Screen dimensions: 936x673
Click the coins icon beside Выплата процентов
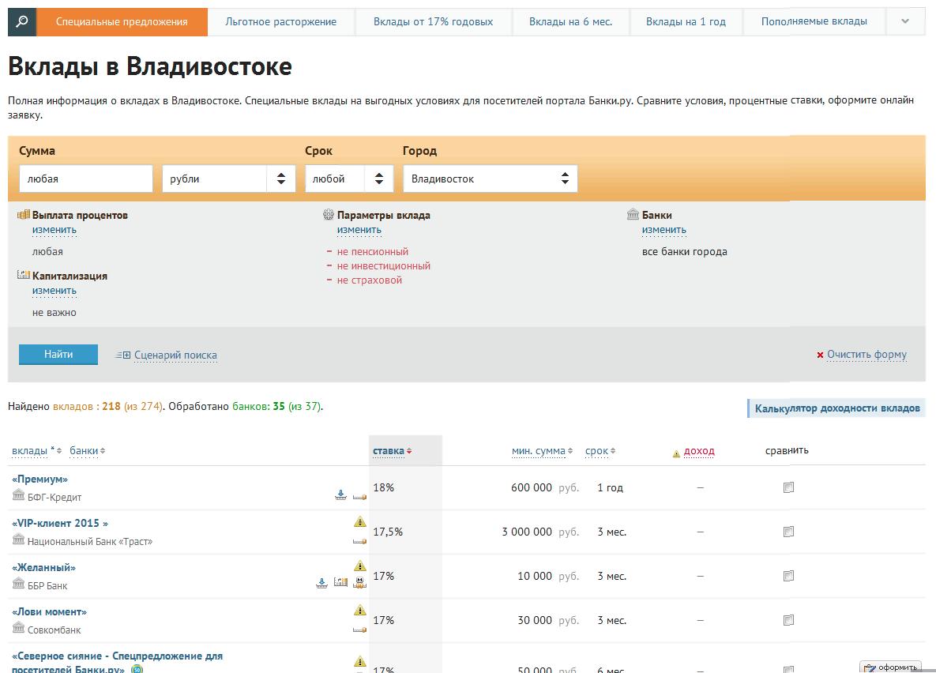[x=24, y=214]
